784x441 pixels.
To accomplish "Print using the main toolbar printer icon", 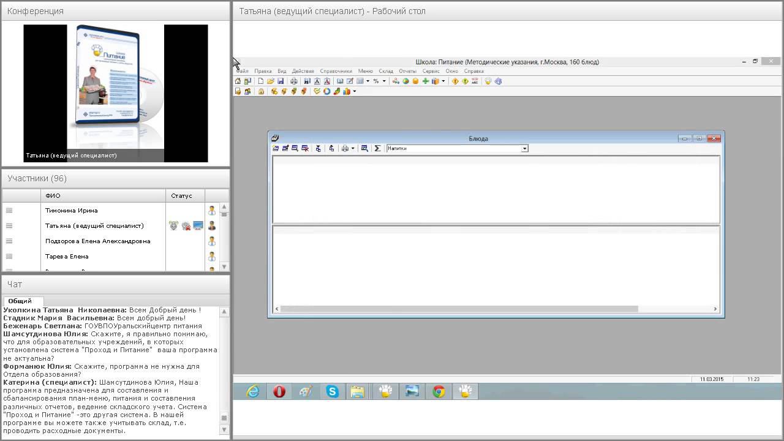I will [294, 81].
